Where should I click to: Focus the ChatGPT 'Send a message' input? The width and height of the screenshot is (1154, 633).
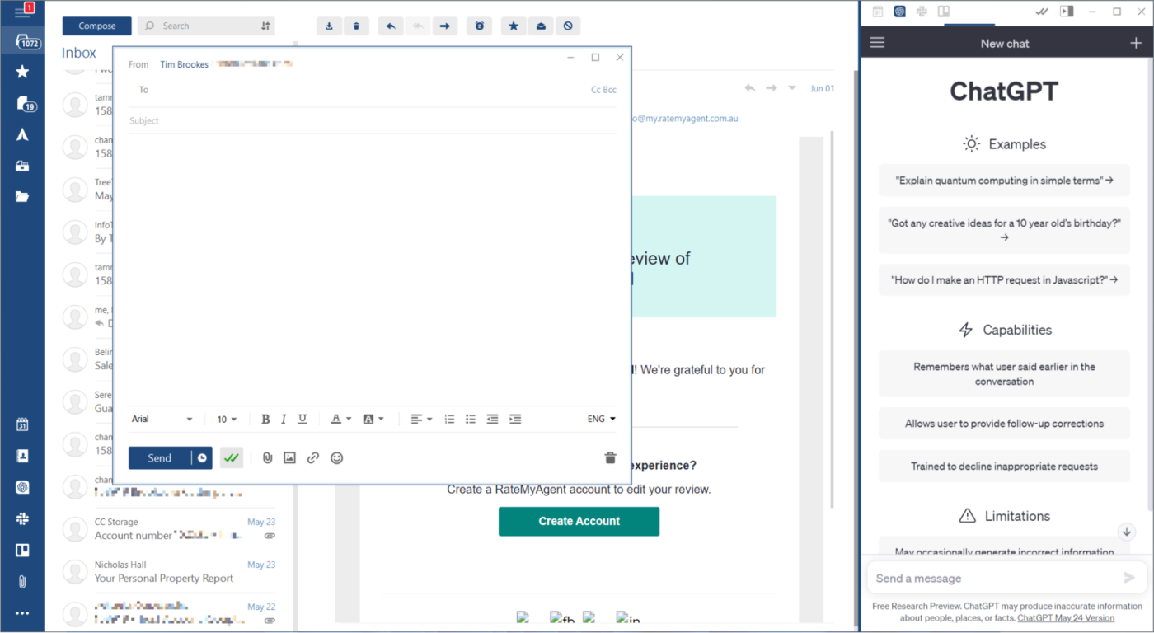[x=996, y=579]
